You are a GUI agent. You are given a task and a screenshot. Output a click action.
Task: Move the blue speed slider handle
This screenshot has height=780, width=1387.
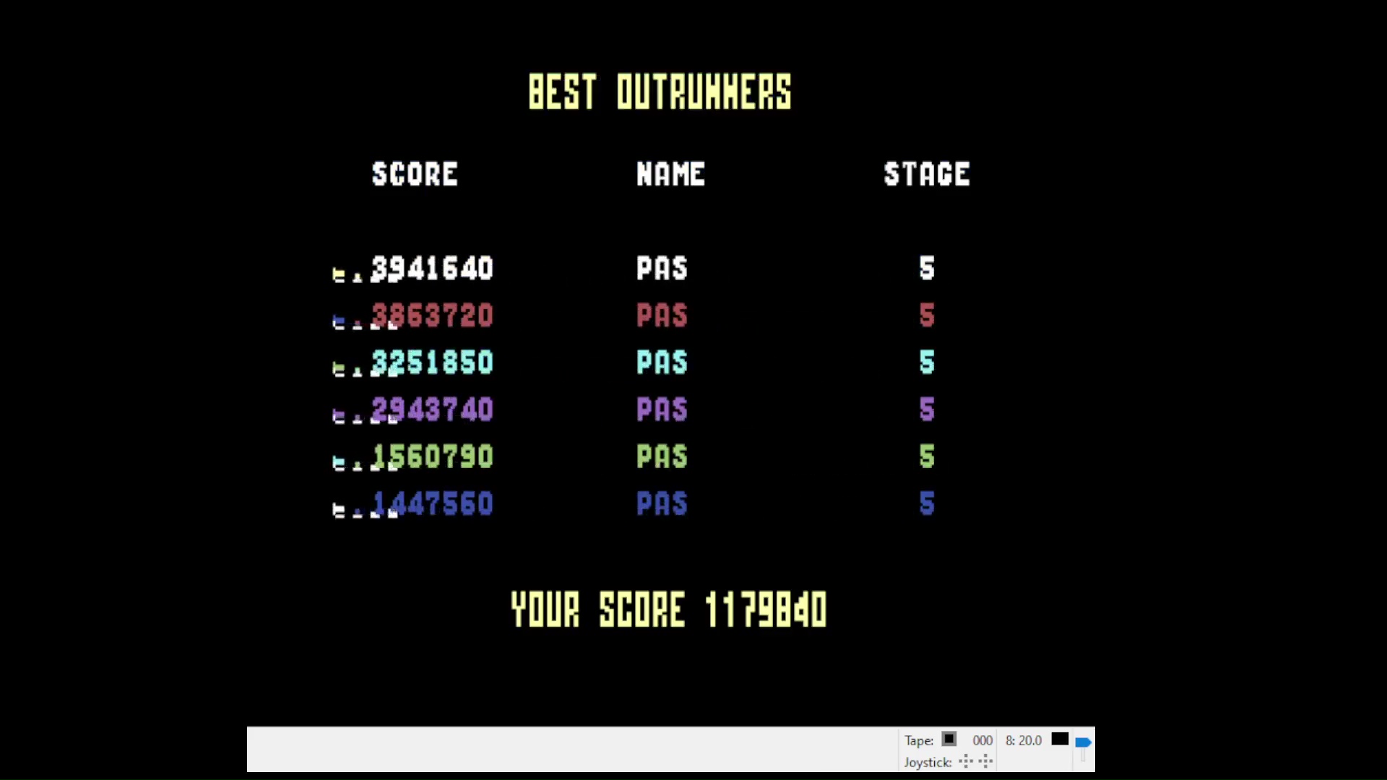tap(1083, 742)
